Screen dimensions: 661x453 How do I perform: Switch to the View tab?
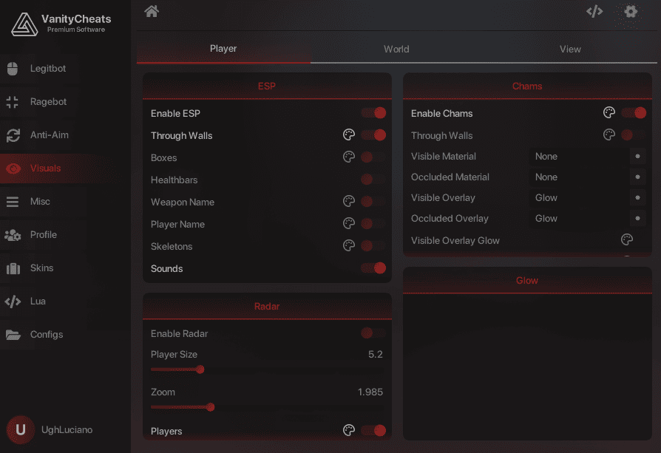570,50
